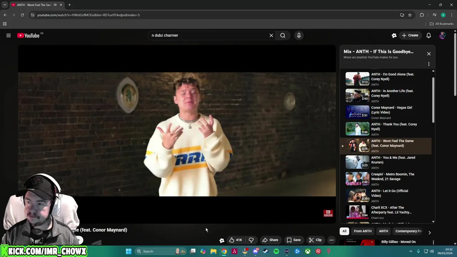Play ANTH - In Another Life thumbnail
Viewport: 457px width, 257px height.
point(357,96)
